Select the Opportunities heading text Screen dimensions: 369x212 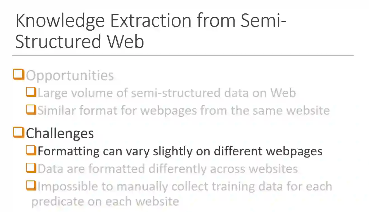(x=70, y=76)
